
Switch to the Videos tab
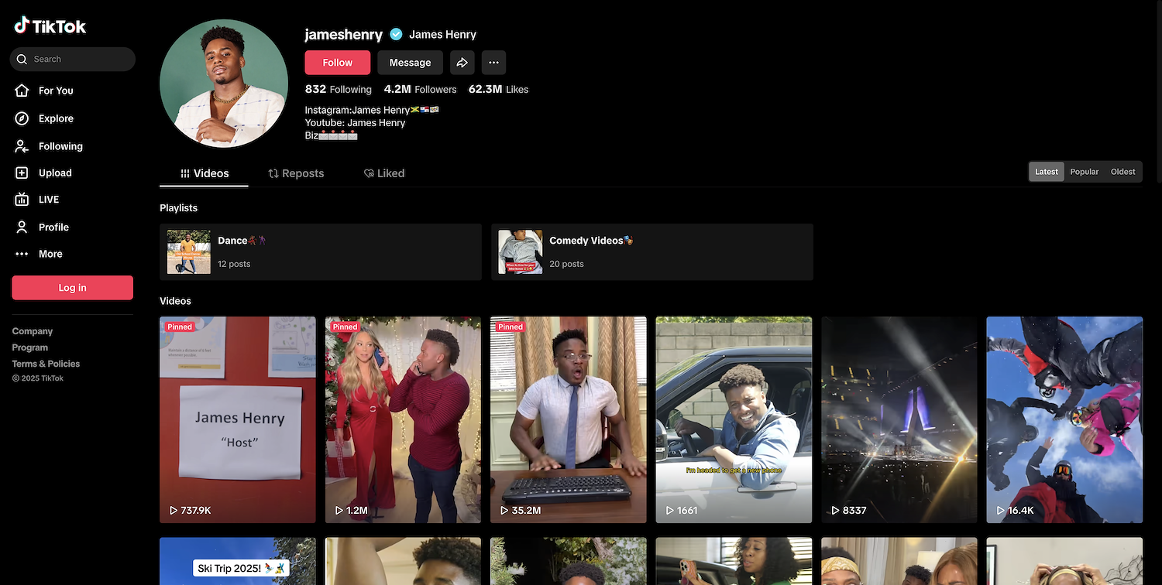pyautogui.click(x=204, y=173)
